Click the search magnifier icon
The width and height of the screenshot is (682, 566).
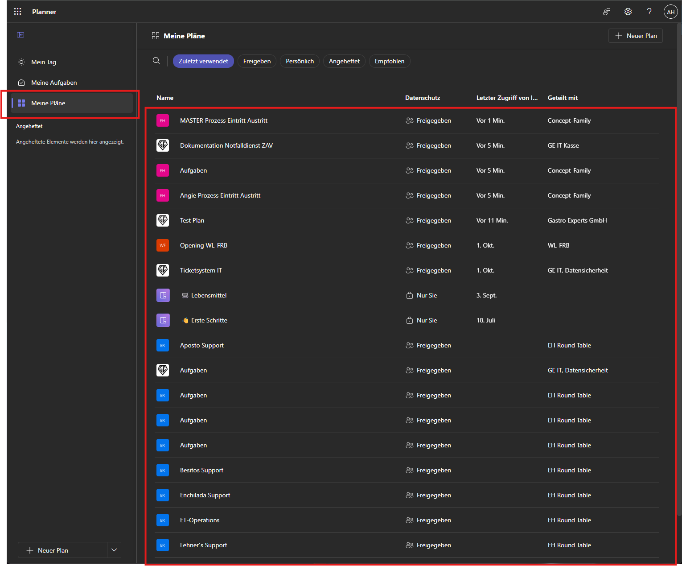[156, 61]
